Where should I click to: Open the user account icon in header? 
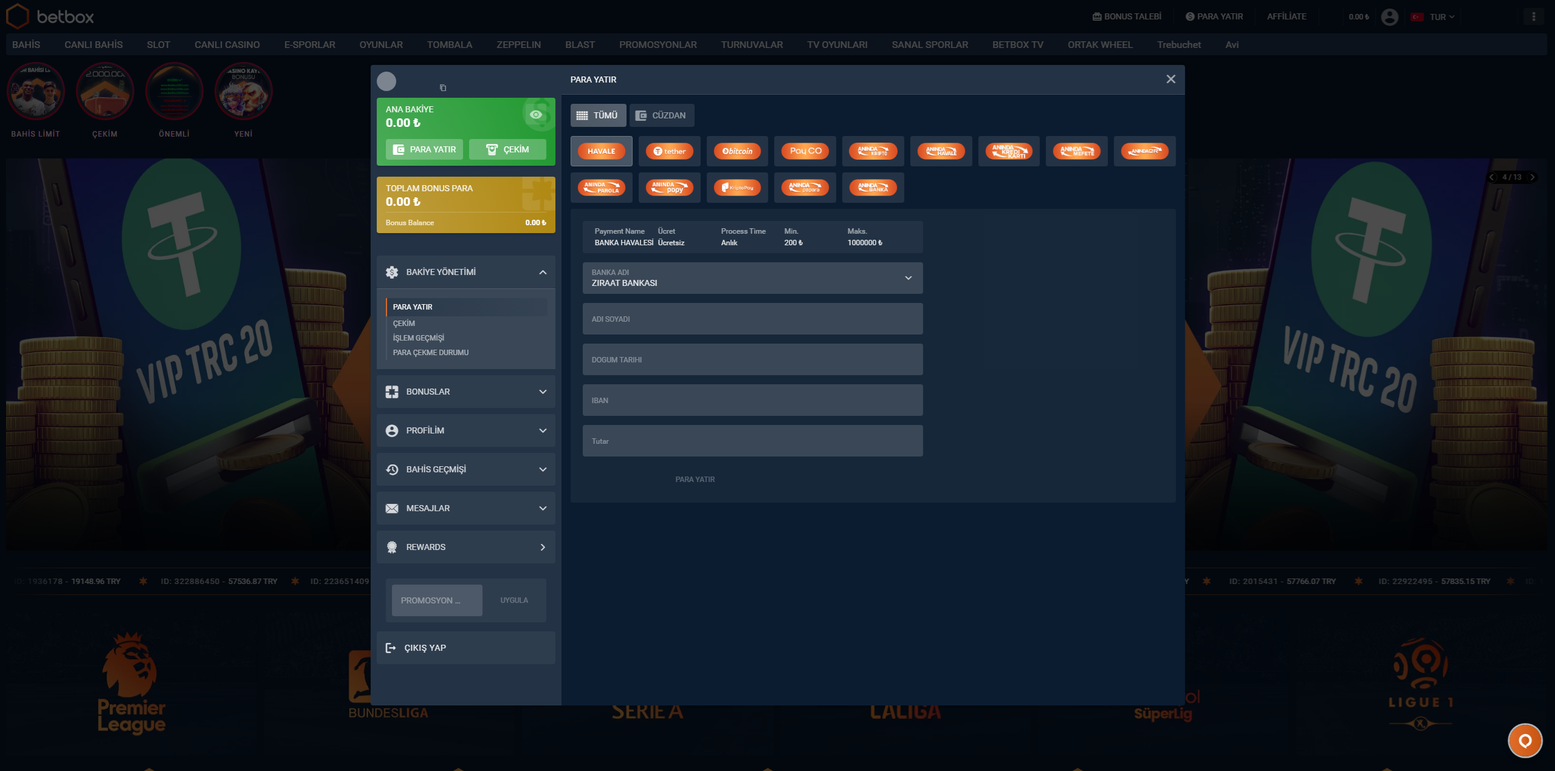1389,17
